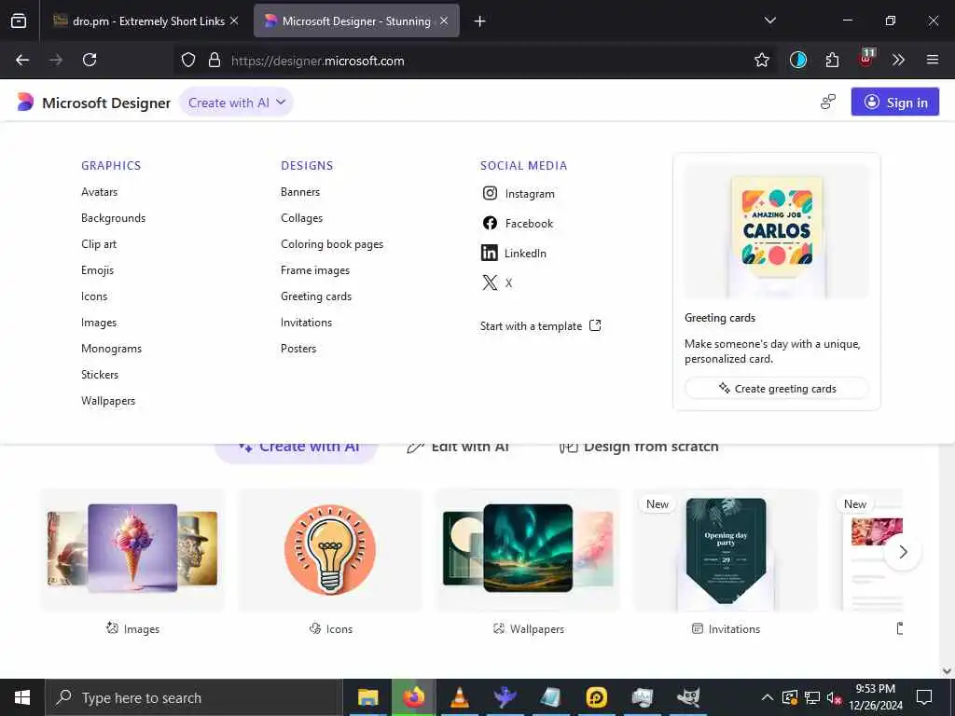Image resolution: width=955 pixels, height=716 pixels.
Task: Open the Instagram social media option
Action: pos(519,194)
